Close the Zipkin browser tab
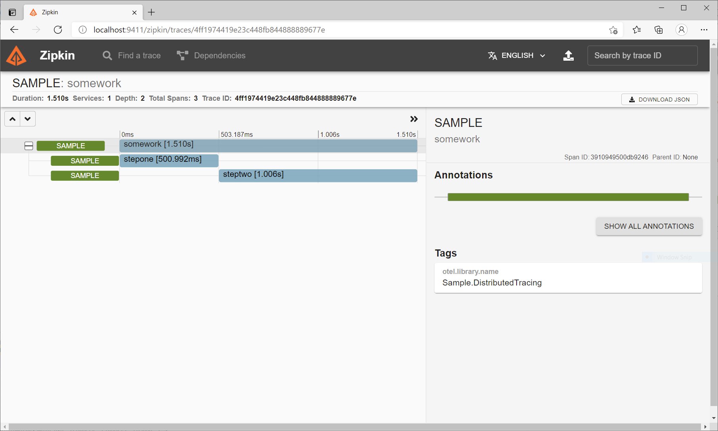This screenshot has height=431, width=718. click(x=134, y=13)
